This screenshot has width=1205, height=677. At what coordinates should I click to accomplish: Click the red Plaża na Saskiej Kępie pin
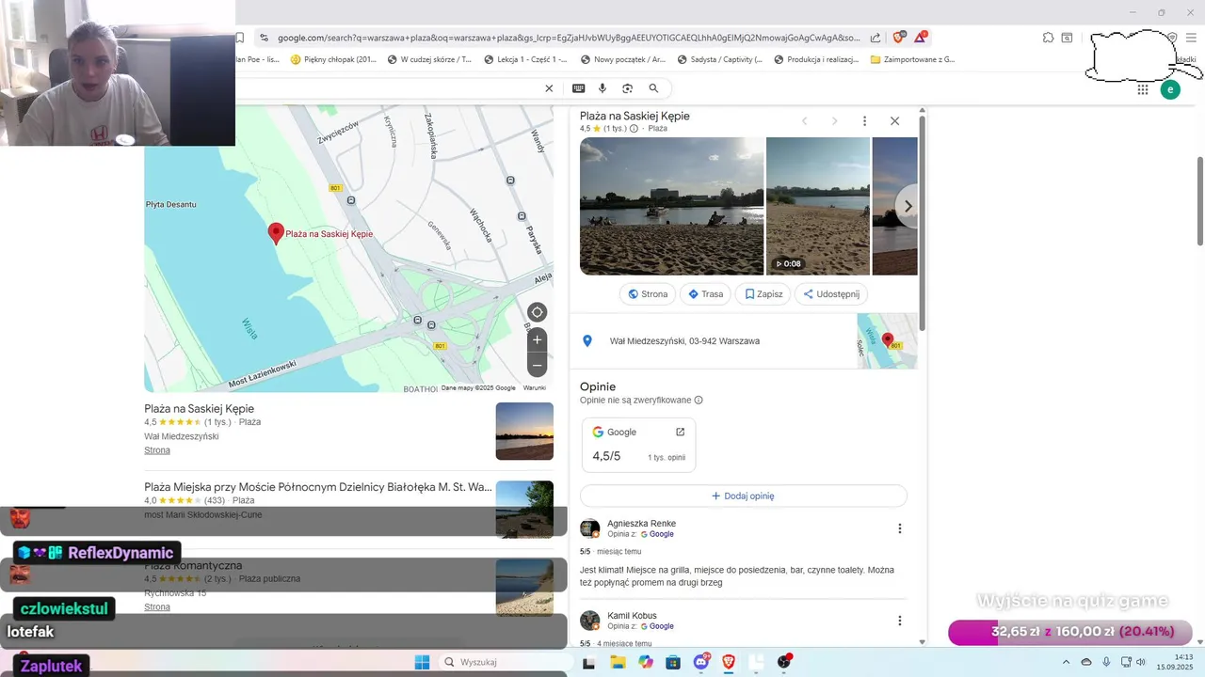[276, 234]
